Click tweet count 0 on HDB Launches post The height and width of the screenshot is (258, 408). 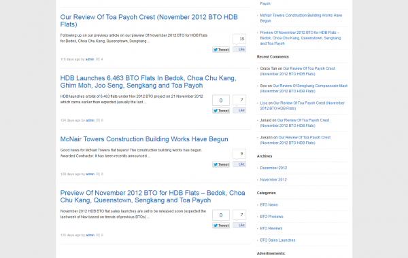tap(221, 100)
